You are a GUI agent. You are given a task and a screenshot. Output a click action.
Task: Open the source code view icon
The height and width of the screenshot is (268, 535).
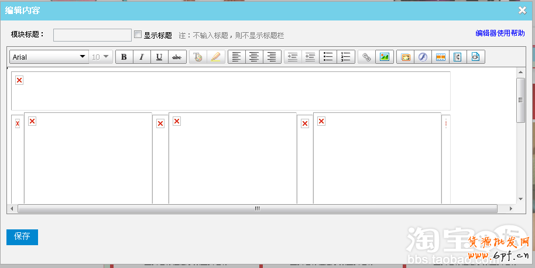(x=475, y=57)
